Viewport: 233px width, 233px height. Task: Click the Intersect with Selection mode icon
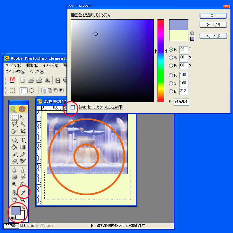point(61,90)
